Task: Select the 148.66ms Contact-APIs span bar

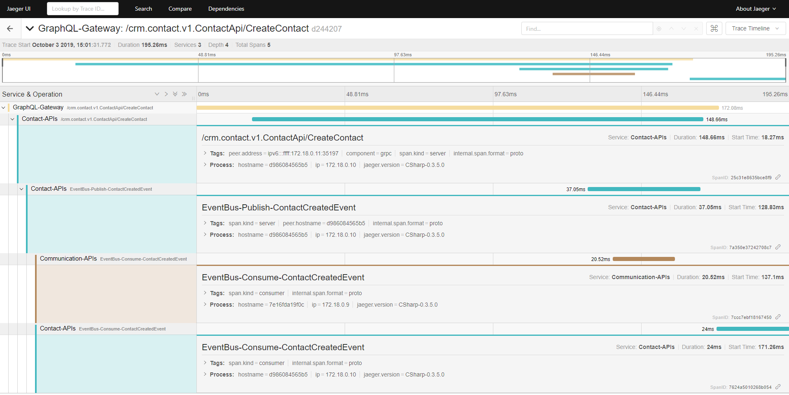Action: click(x=478, y=119)
